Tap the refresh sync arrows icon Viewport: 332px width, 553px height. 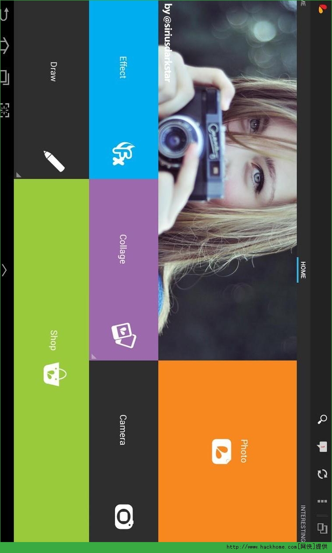click(322, 474)
